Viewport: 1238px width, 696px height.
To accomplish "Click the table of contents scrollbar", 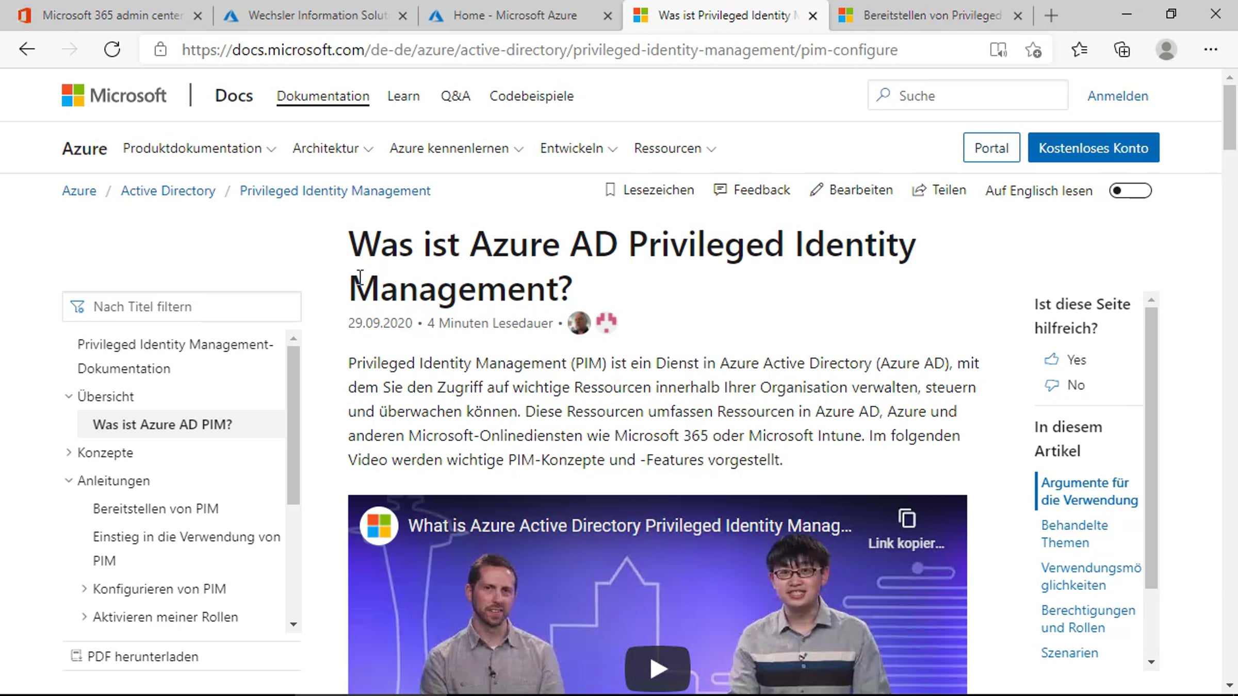I will [x=294, y=425].
